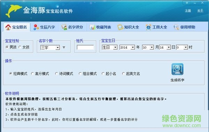The image size is (209, 132).
Task: Close the 金海豚 window
Action: [202, 3]
